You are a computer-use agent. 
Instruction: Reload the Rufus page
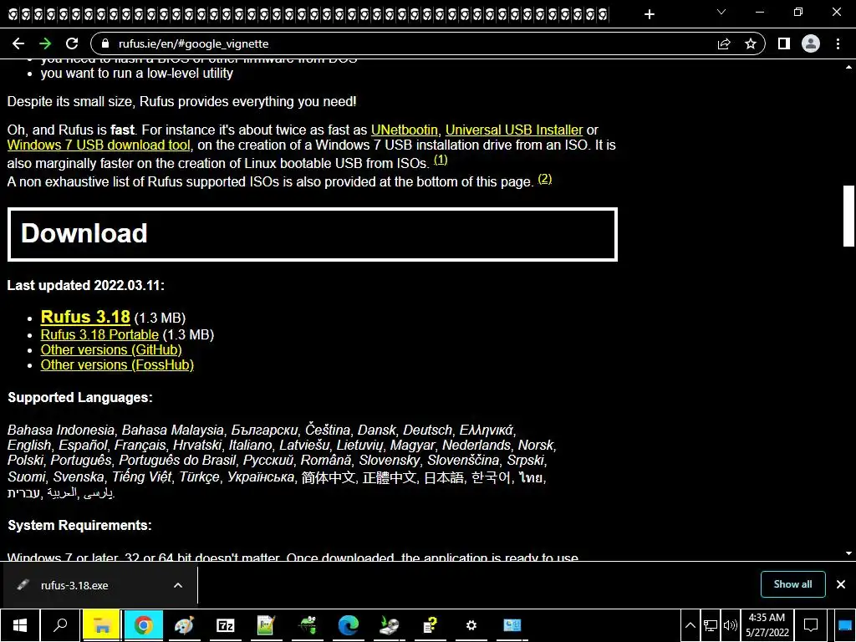click(72, 43)
